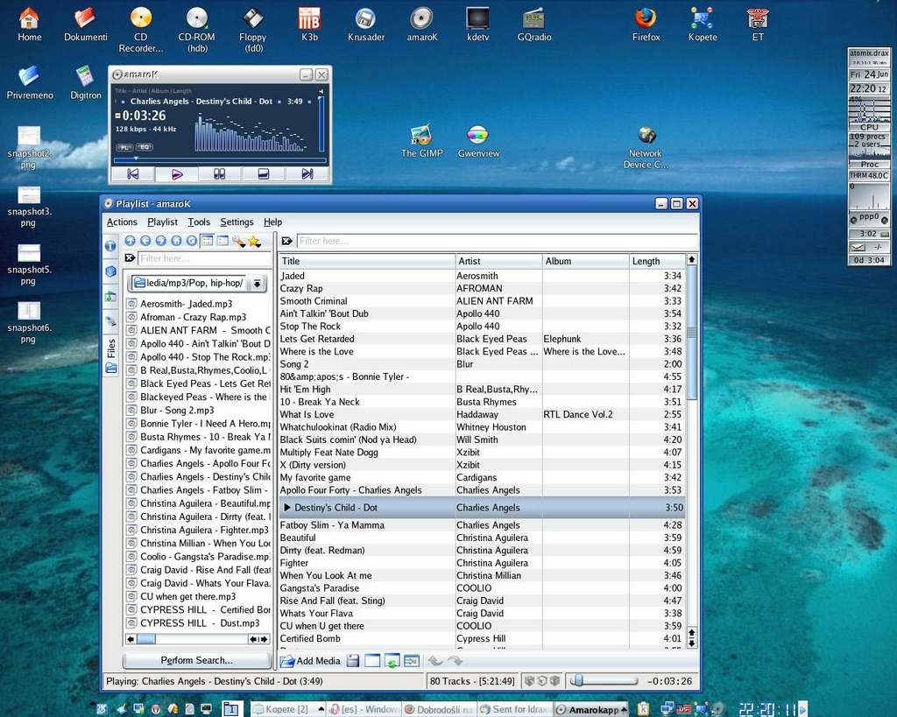The width and height of the screenshot is (897, 717).
Task: Click the redo arrow in playlist toolbar
Action: point(455,661)
